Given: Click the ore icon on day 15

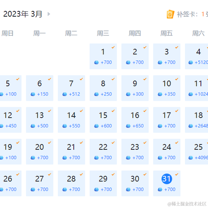Looking at the screenshot, I should tap(96, 126).
